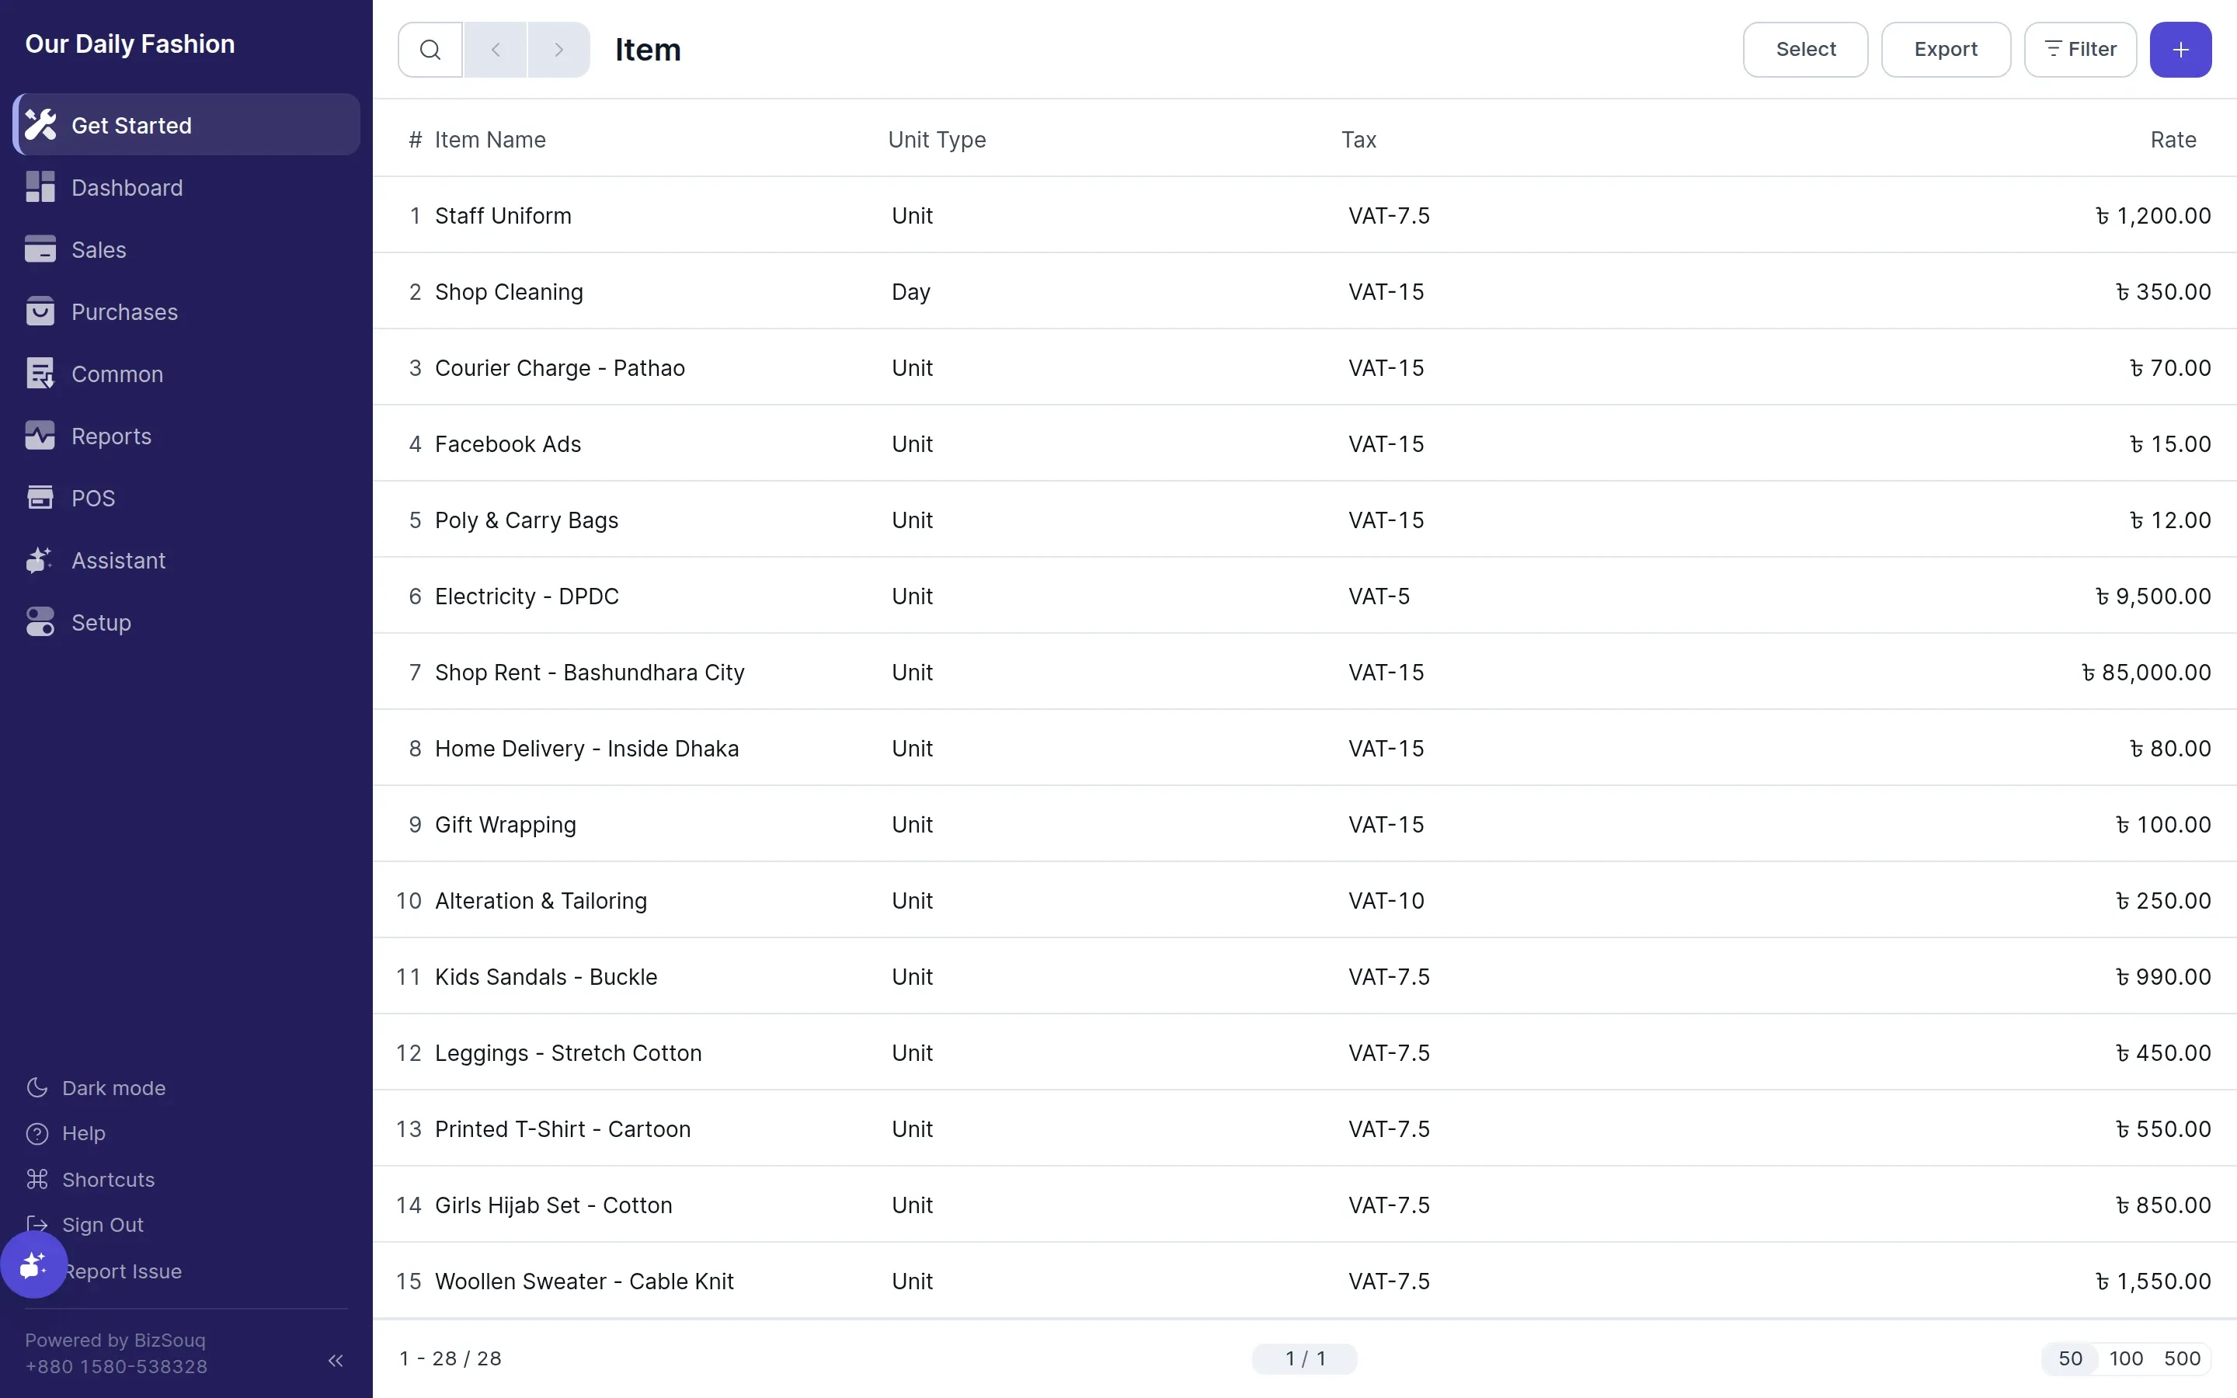Open the Sales sidebar icon
This screenshot has width=2237, height=1398.
point(40,249)
